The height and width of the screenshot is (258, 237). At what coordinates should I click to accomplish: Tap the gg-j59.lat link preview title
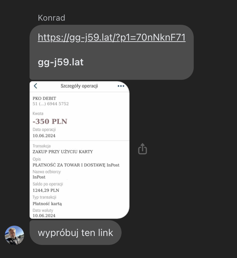60,62
